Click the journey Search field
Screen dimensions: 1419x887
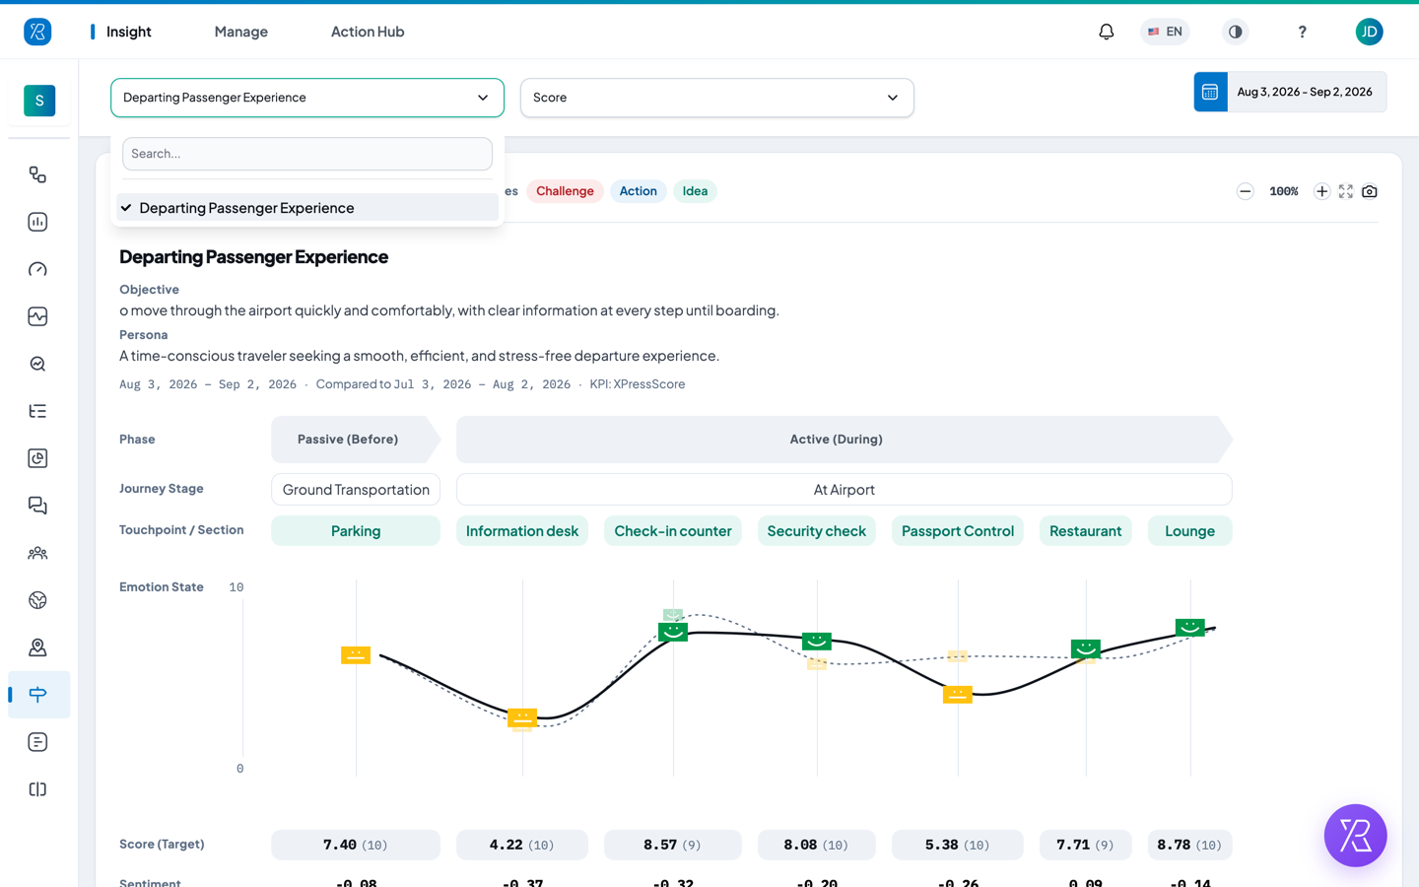click(x=307, y=154)
